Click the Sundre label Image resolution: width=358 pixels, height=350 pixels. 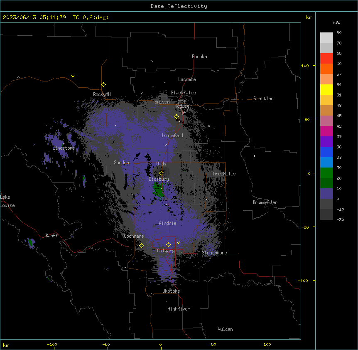point(121,163)
